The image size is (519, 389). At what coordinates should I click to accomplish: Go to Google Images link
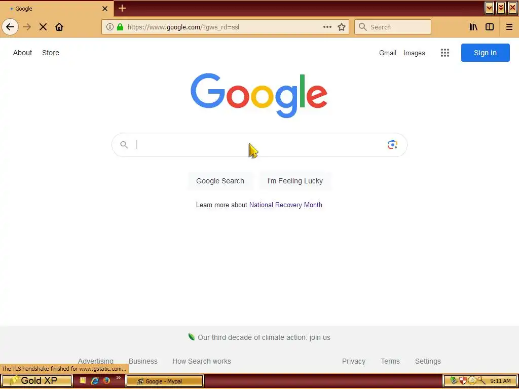(414, 53)
